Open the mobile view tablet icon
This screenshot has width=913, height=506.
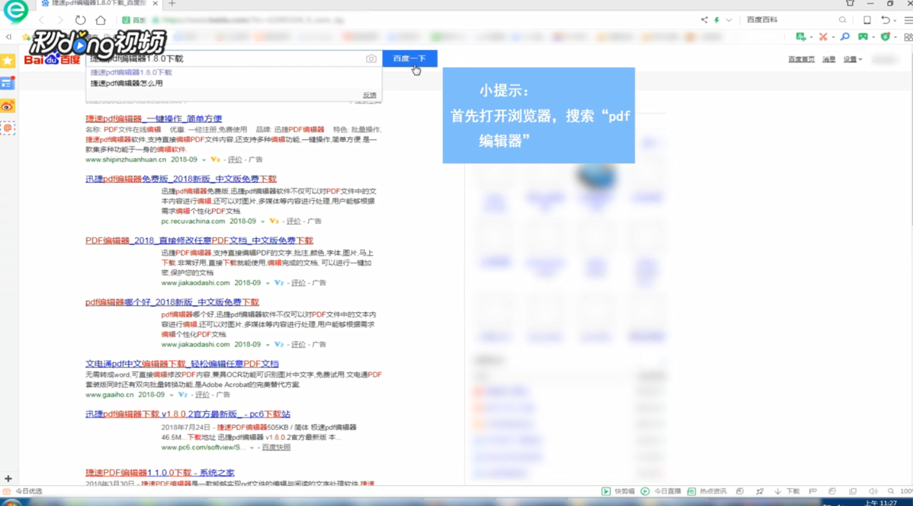click(x=867, y=20)
